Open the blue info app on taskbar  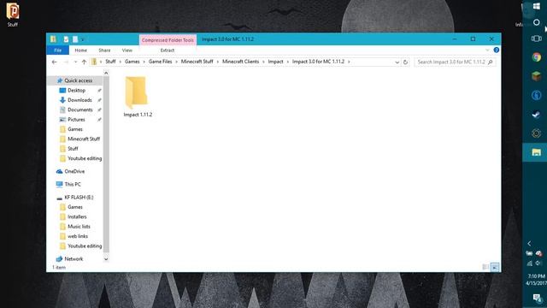pos(536,95)
